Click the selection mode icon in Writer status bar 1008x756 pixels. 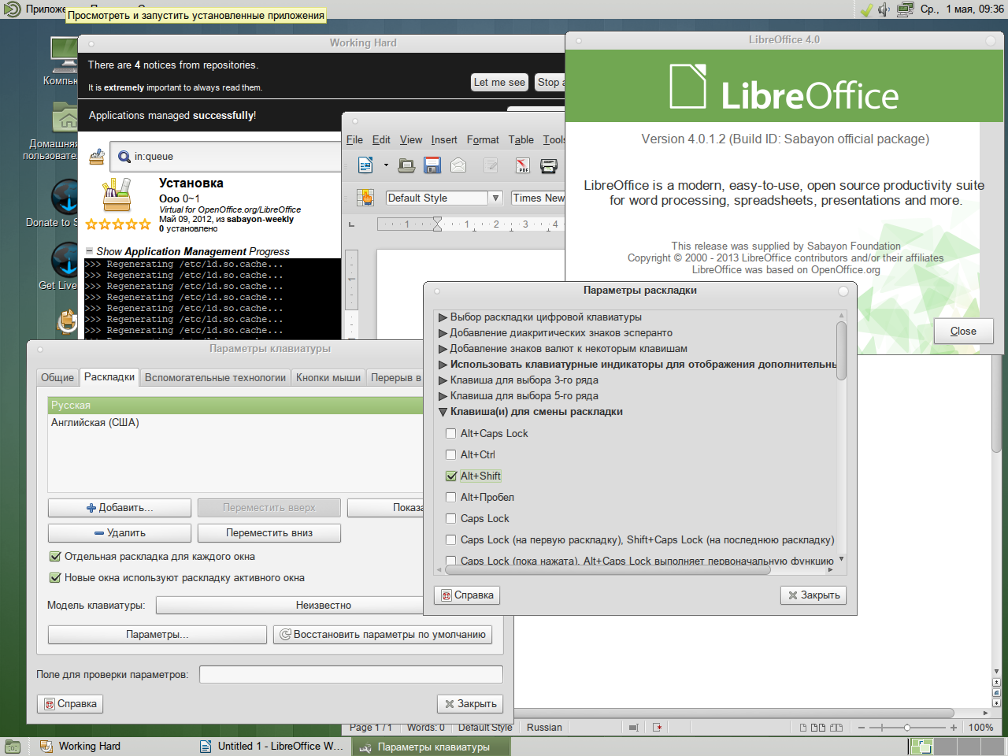633,728
